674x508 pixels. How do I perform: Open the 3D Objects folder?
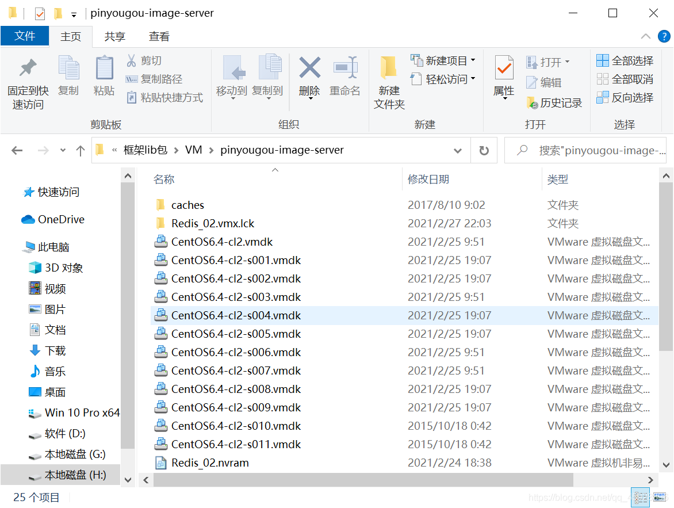[x=56, y=268]
